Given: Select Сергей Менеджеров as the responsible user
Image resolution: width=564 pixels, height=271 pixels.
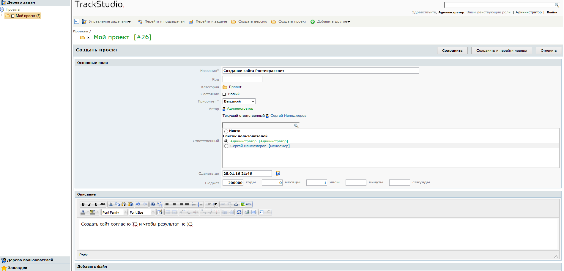Looking at the screenshot, I should coord(226,146).
